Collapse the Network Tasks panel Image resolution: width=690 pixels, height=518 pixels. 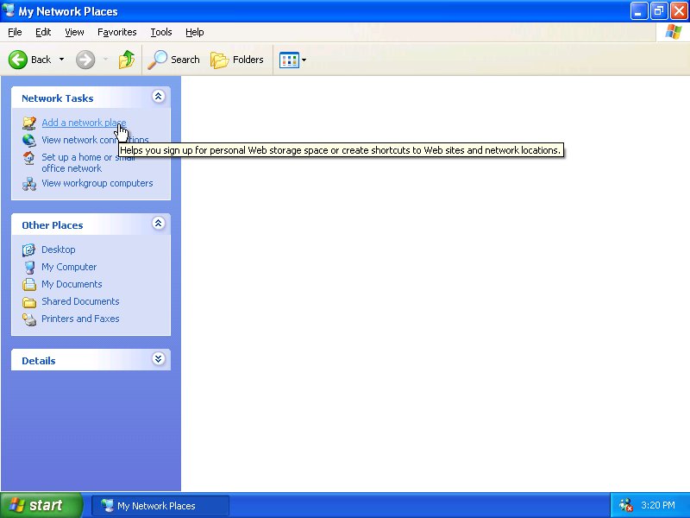(x=158, y=98)
